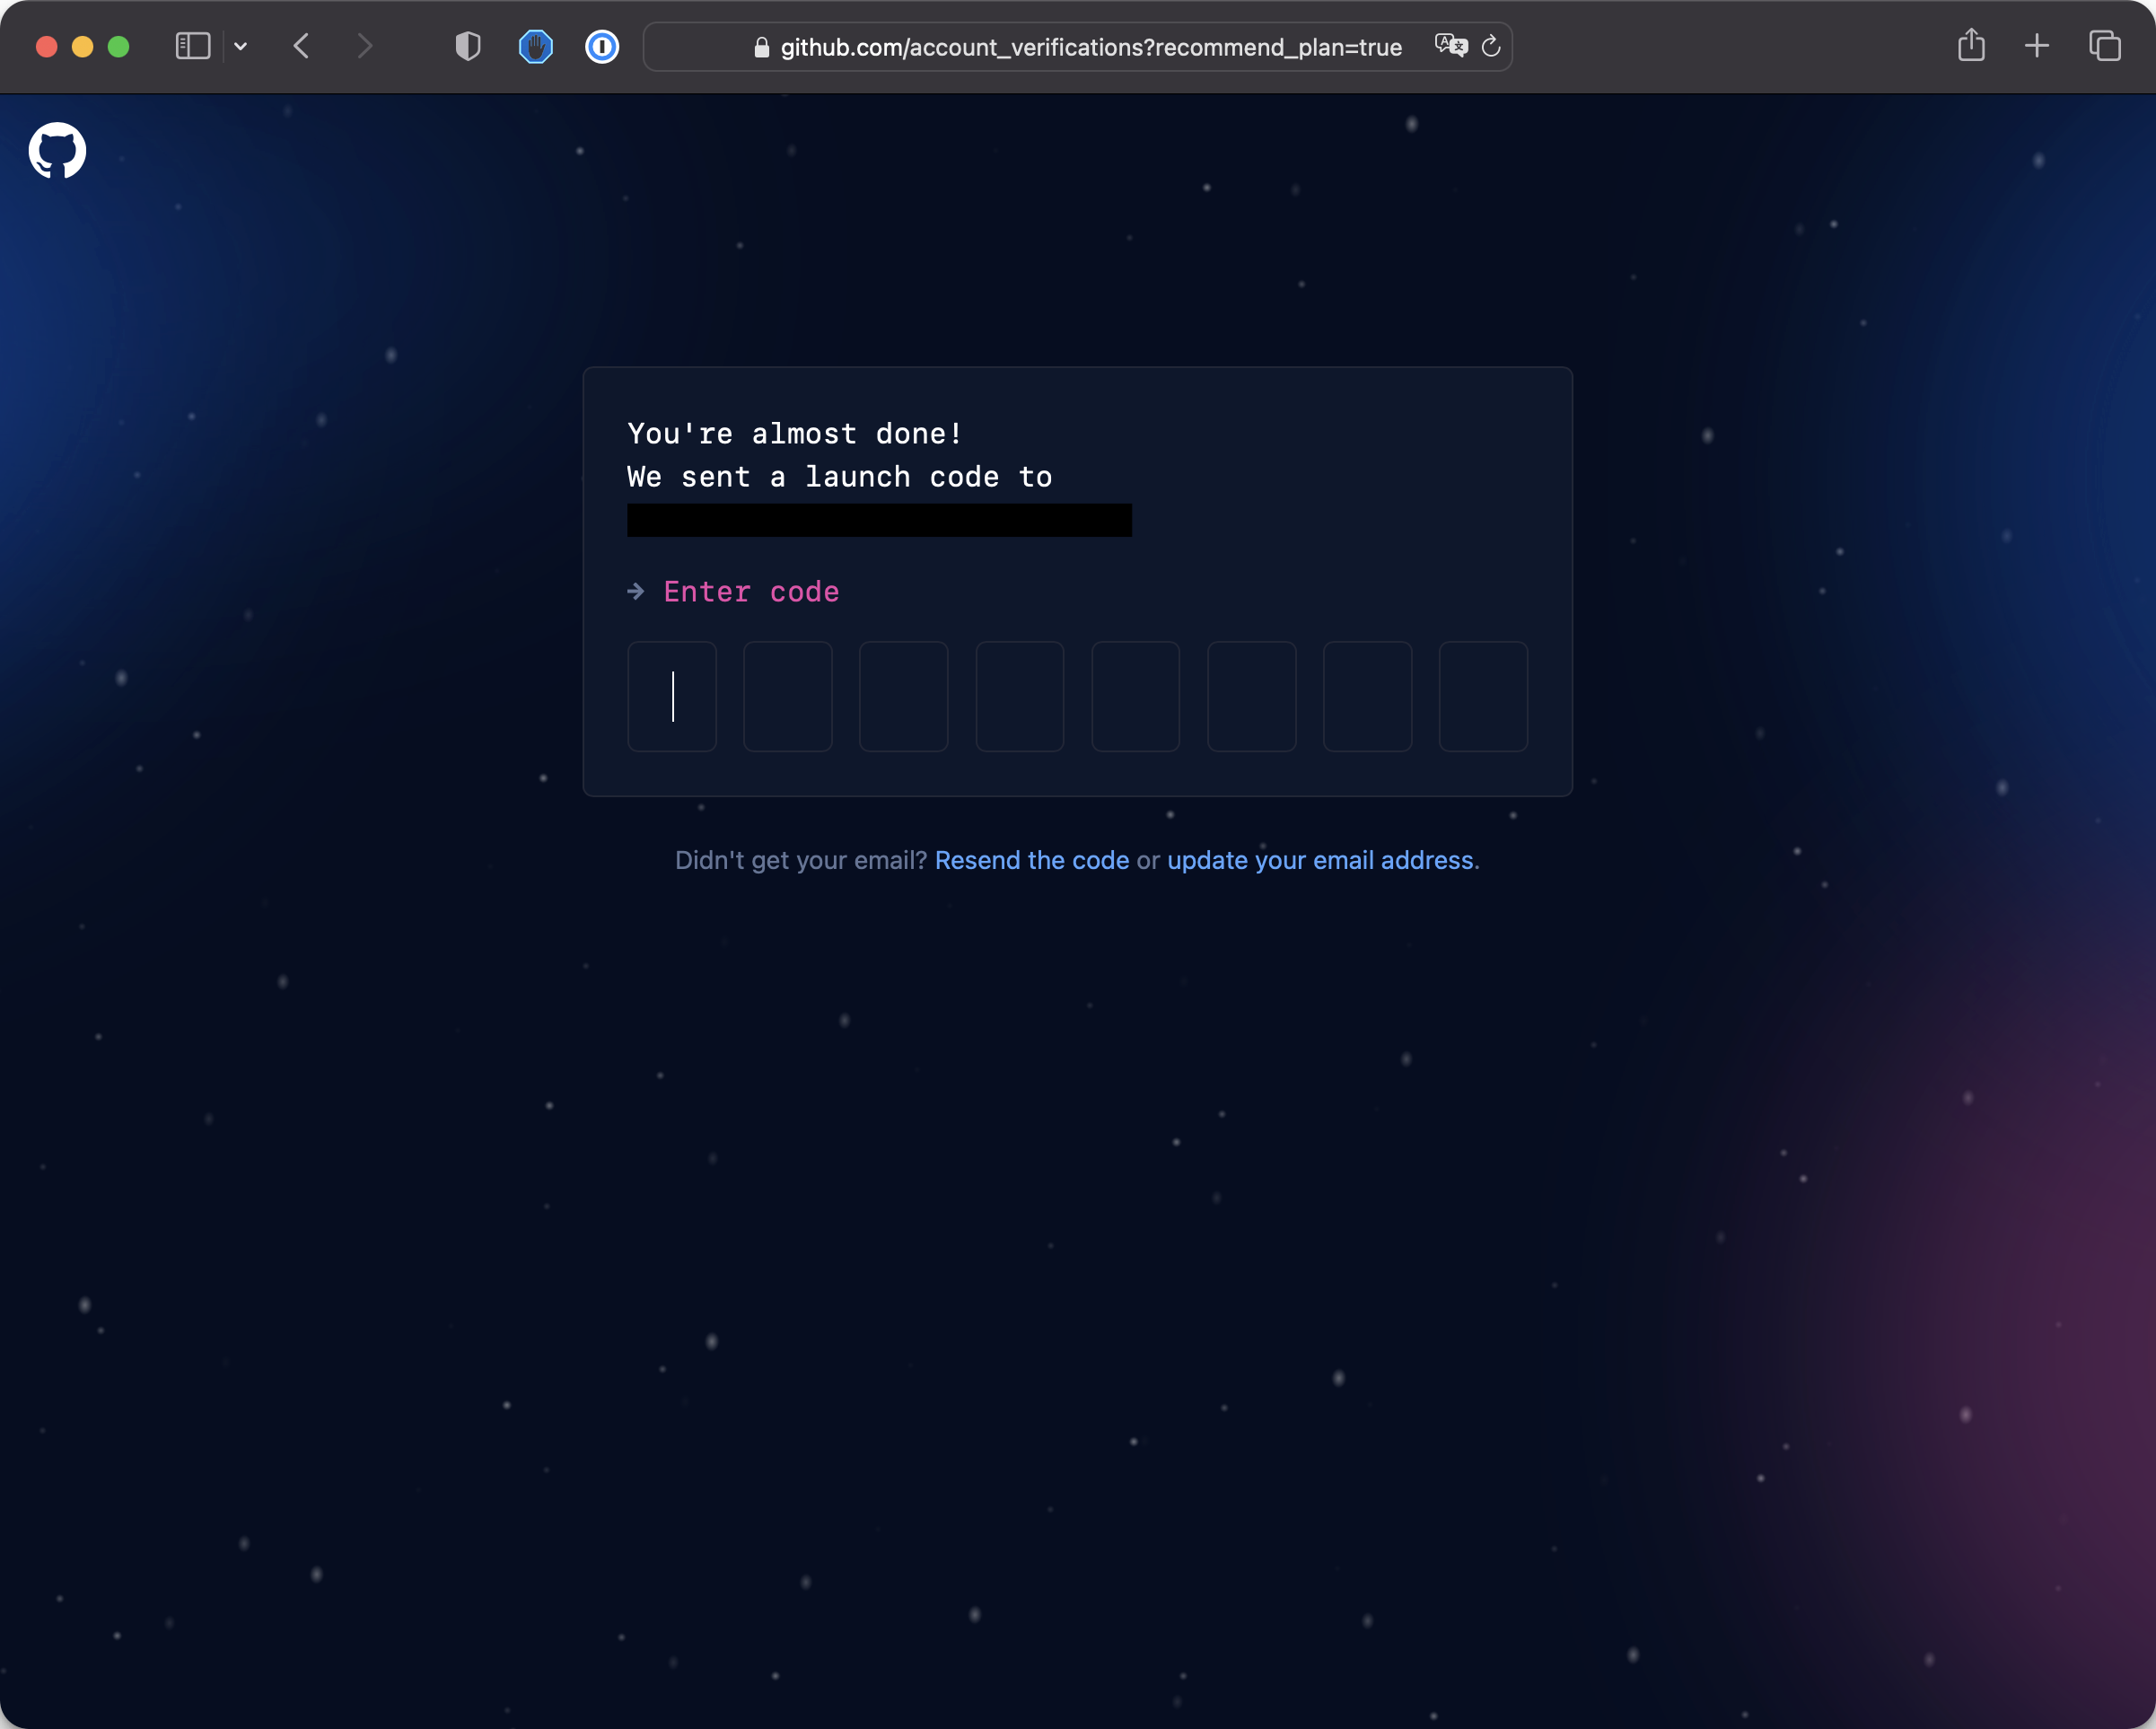The image size is (2156, 1729).
Task: Open the 1Password extension icon
Action: [602, 46]
